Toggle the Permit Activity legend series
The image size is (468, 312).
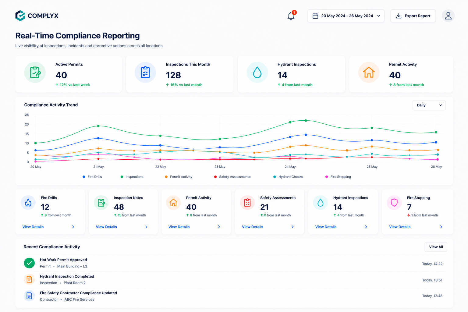click(x=179, y=177)
